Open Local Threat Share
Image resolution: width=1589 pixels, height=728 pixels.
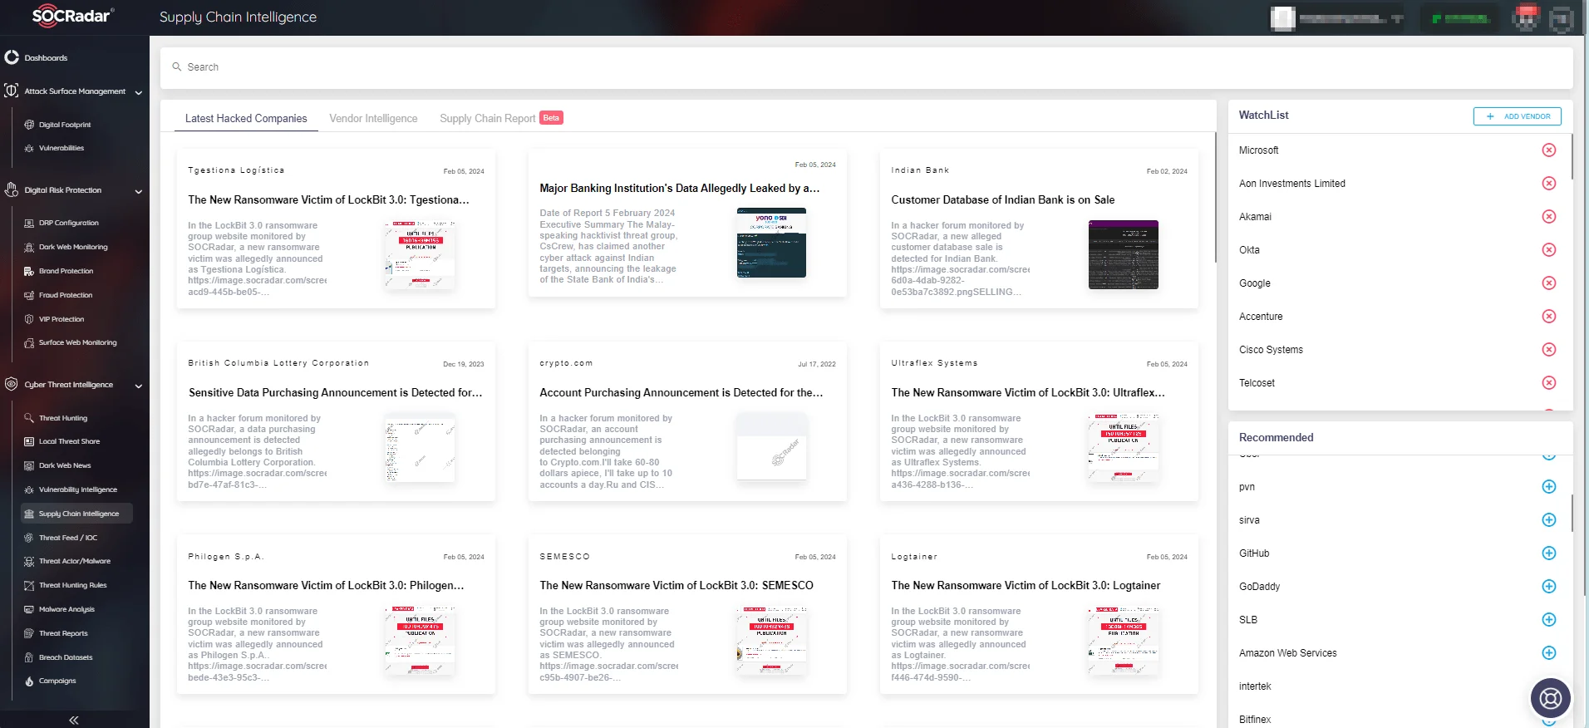[69, 441]
